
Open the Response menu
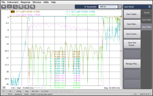click(25, 2)
